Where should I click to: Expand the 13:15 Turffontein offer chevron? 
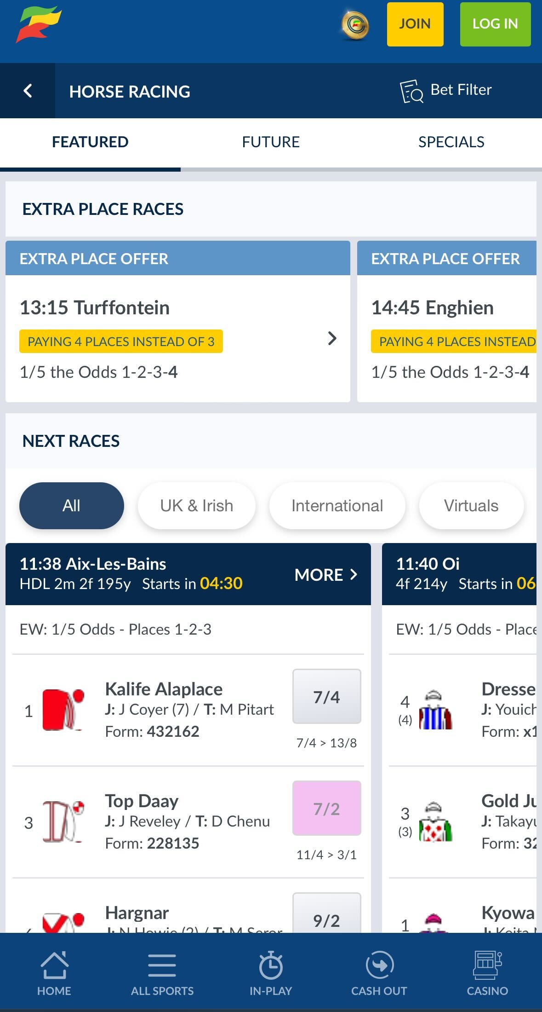coord(332,339)
